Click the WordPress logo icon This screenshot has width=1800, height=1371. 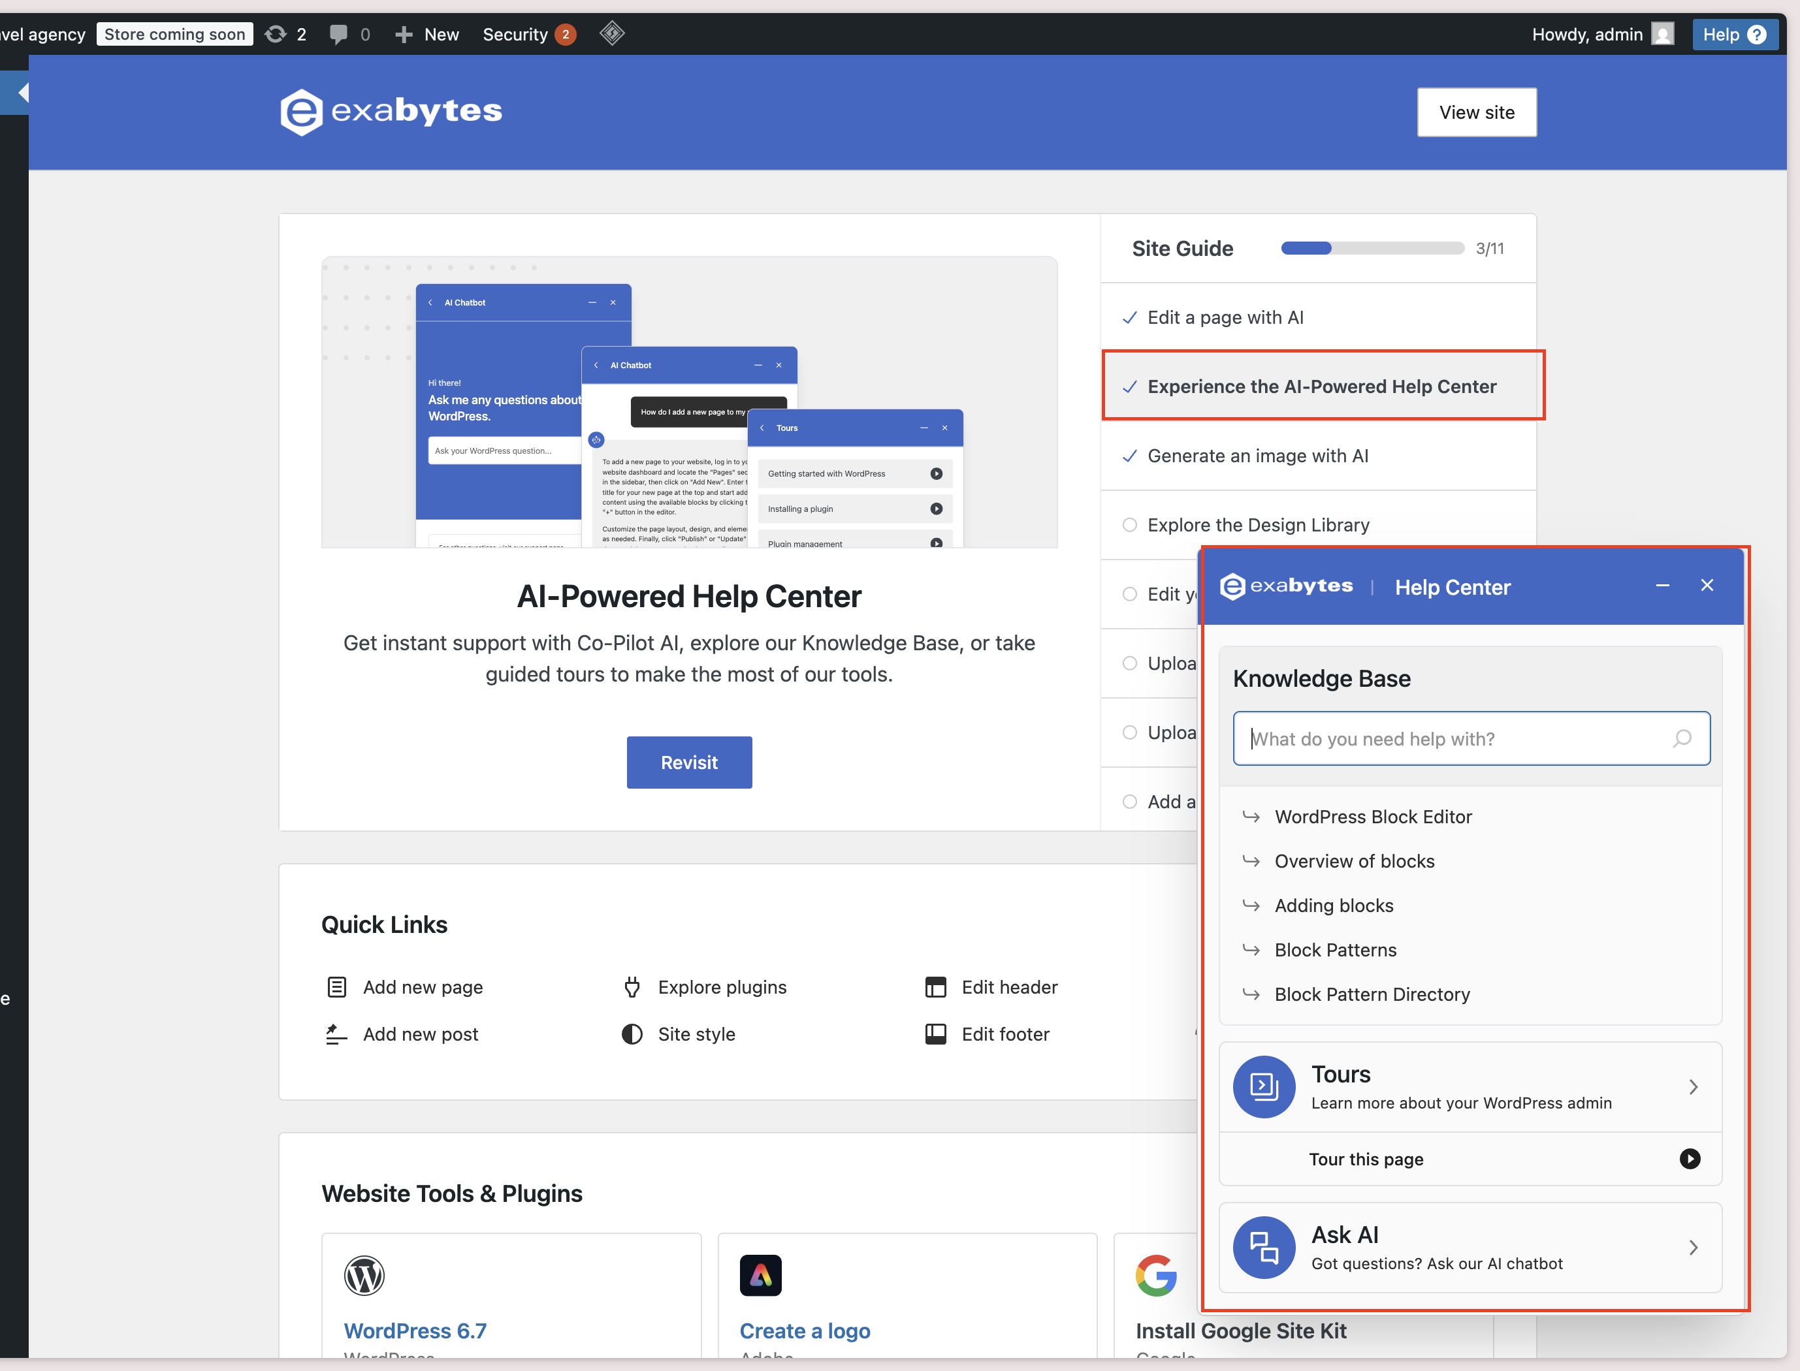tap(364, 1274)
